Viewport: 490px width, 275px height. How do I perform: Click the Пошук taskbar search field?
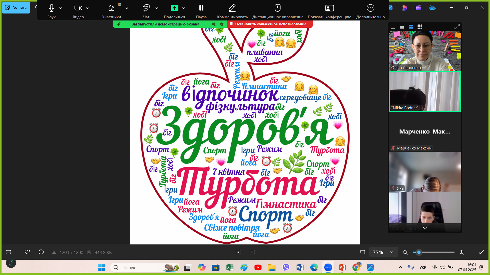coord(145,267)
